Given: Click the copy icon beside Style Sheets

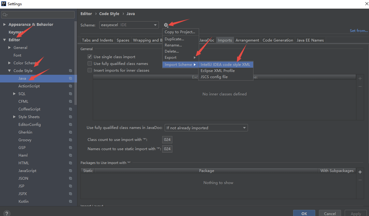Looking at the screenshot, I should 71,117.
